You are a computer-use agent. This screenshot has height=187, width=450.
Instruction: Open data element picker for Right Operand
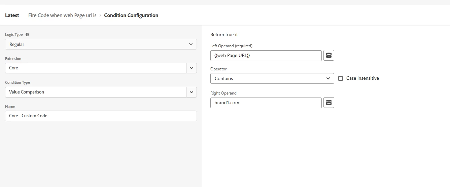coord(329,103)
